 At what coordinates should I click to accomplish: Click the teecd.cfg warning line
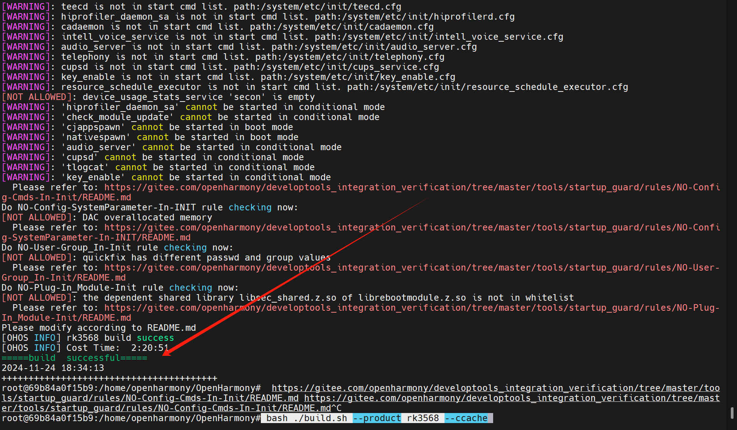[201, 7]
